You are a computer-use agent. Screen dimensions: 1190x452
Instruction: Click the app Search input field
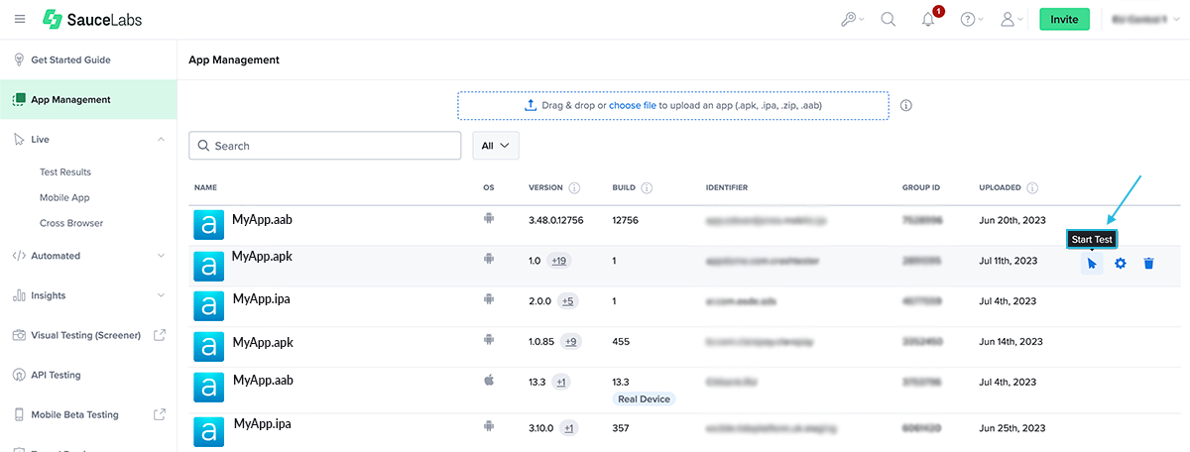[x=325, y=146]
